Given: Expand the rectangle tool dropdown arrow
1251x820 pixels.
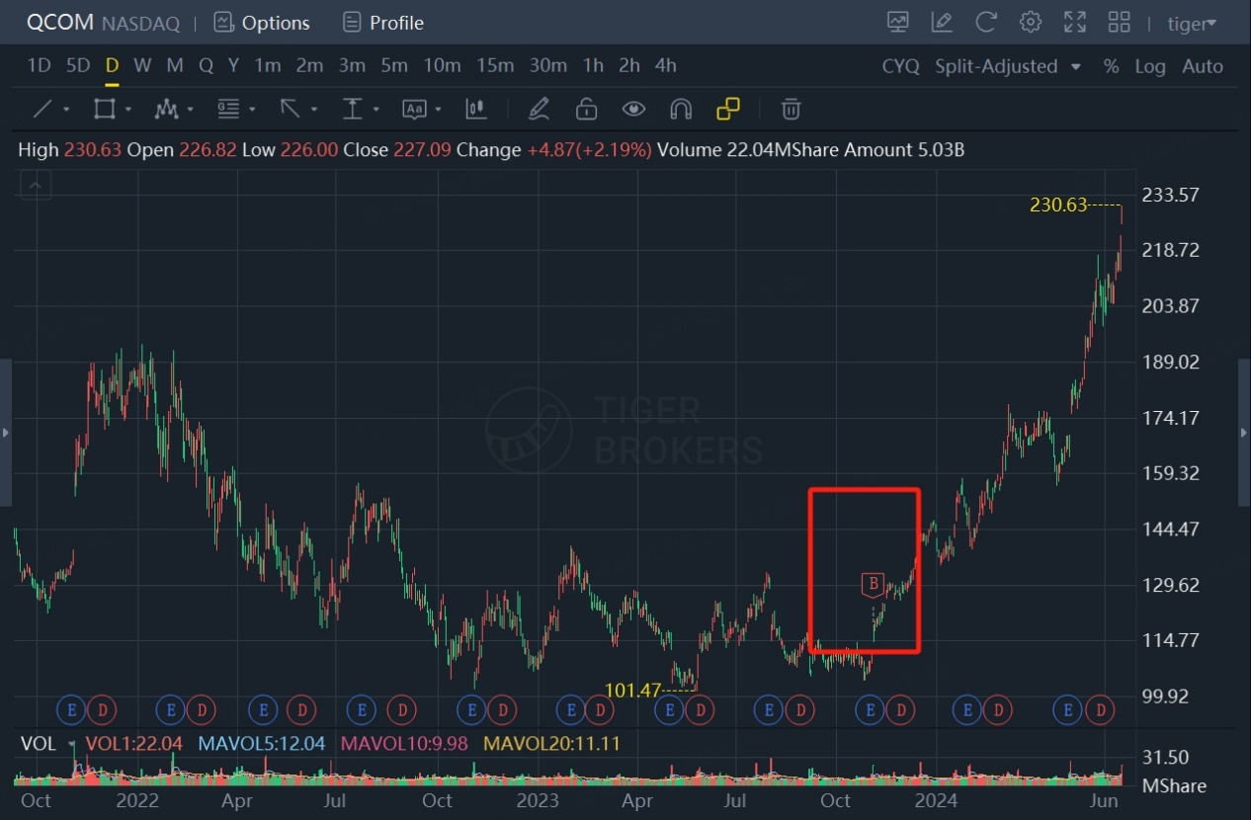Looking at the screenshot, I should coord(127,110).
